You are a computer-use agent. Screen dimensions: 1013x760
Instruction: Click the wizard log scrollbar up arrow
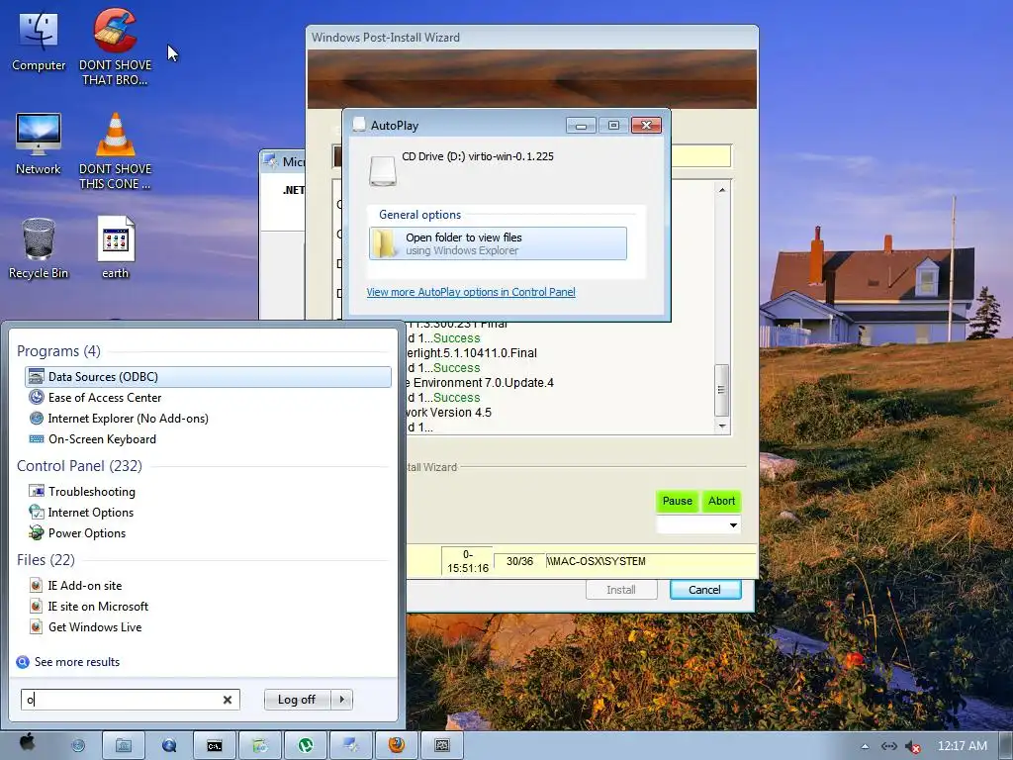(721, 190)
